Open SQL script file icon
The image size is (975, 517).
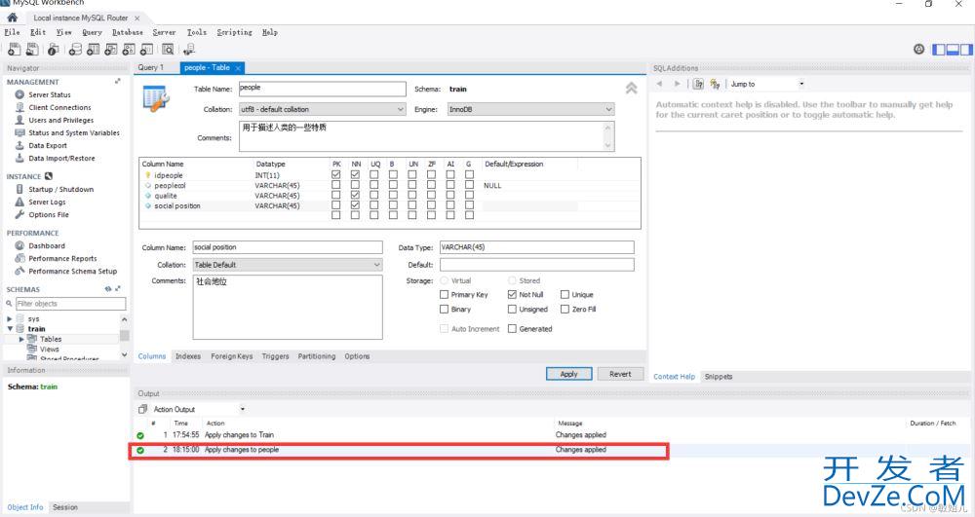click(32, 49)
